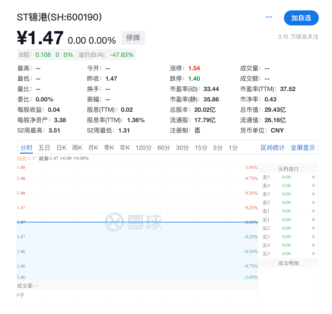Open the more options (...) menu
332x314 pixels.
(x=269, y=17)
